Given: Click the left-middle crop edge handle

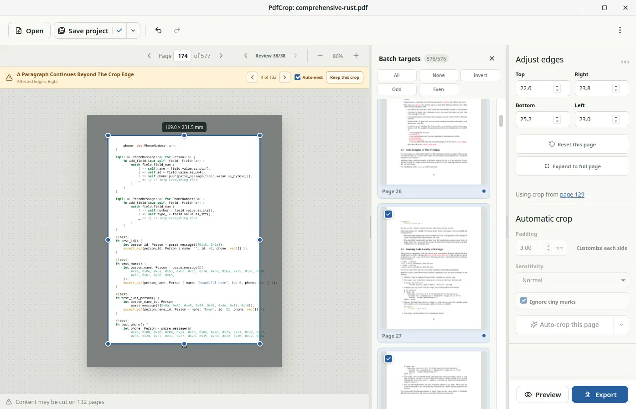Looking at the screenshot, I should (x=108, y=240).
